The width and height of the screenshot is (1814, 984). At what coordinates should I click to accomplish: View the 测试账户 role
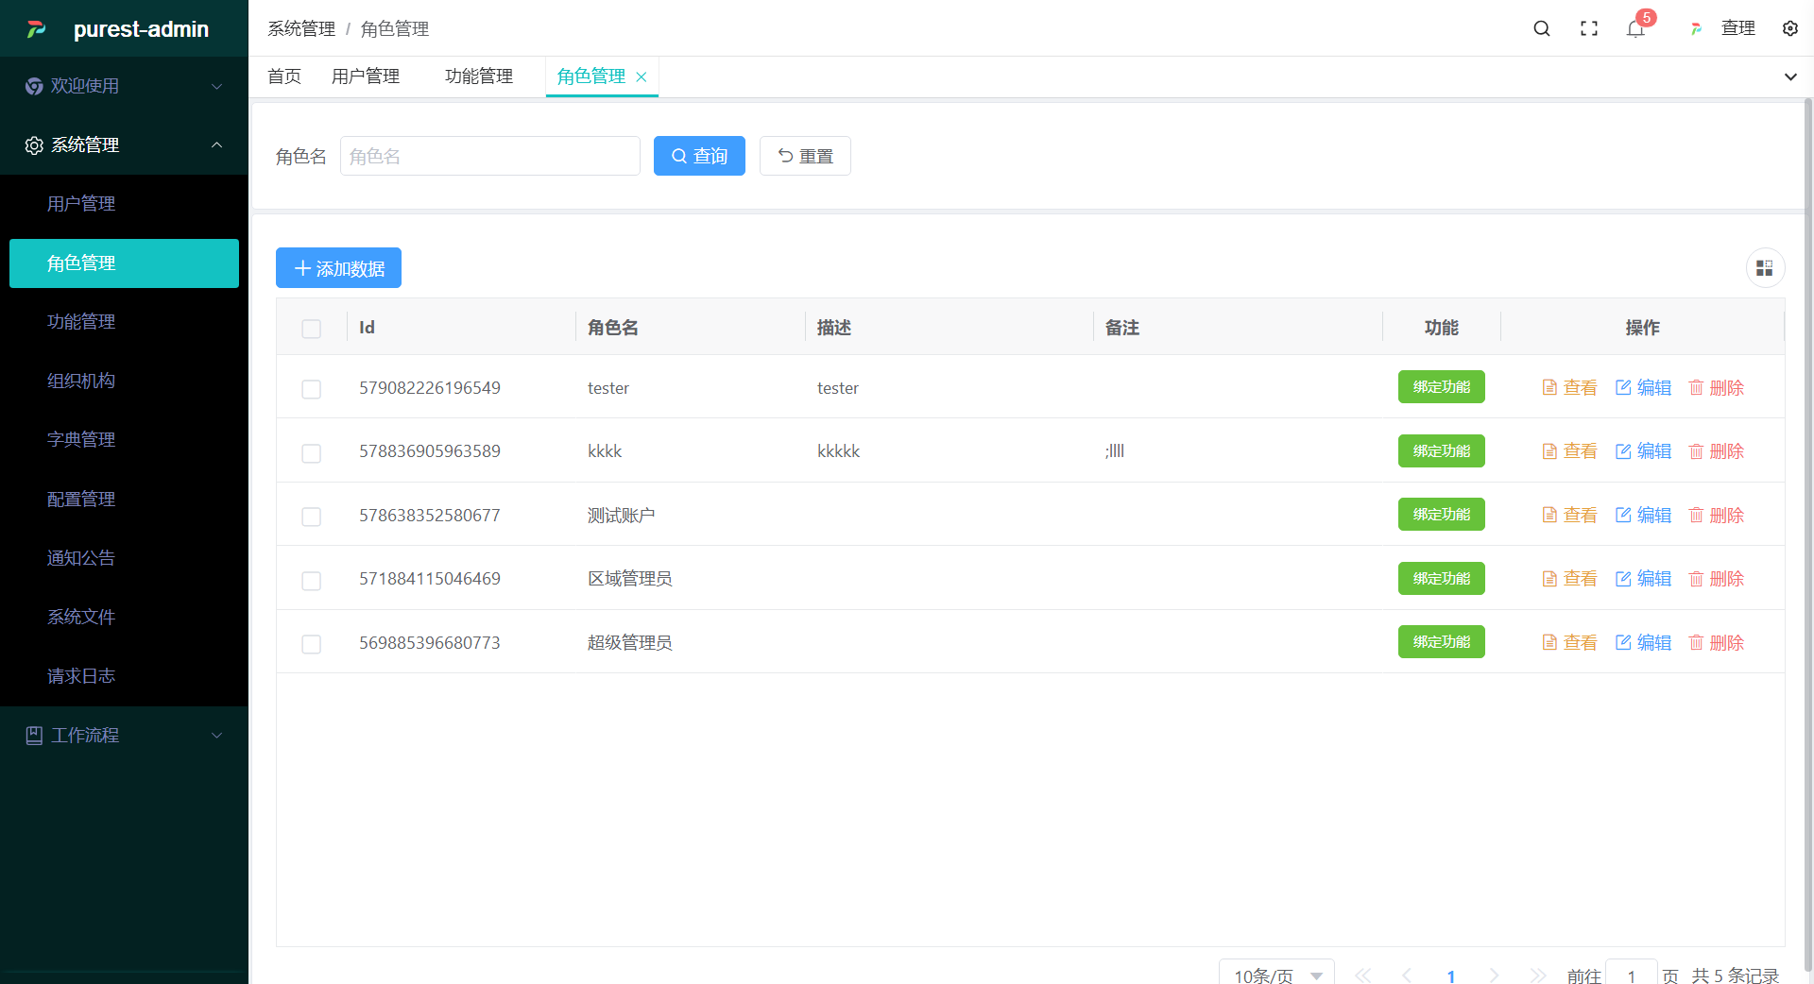[x=1569, y=515]
